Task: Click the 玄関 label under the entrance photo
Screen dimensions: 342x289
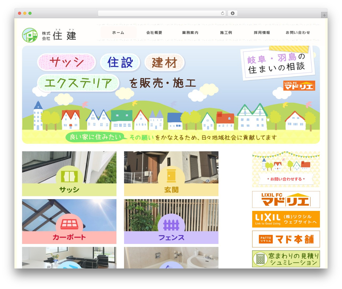Action: 171,190
